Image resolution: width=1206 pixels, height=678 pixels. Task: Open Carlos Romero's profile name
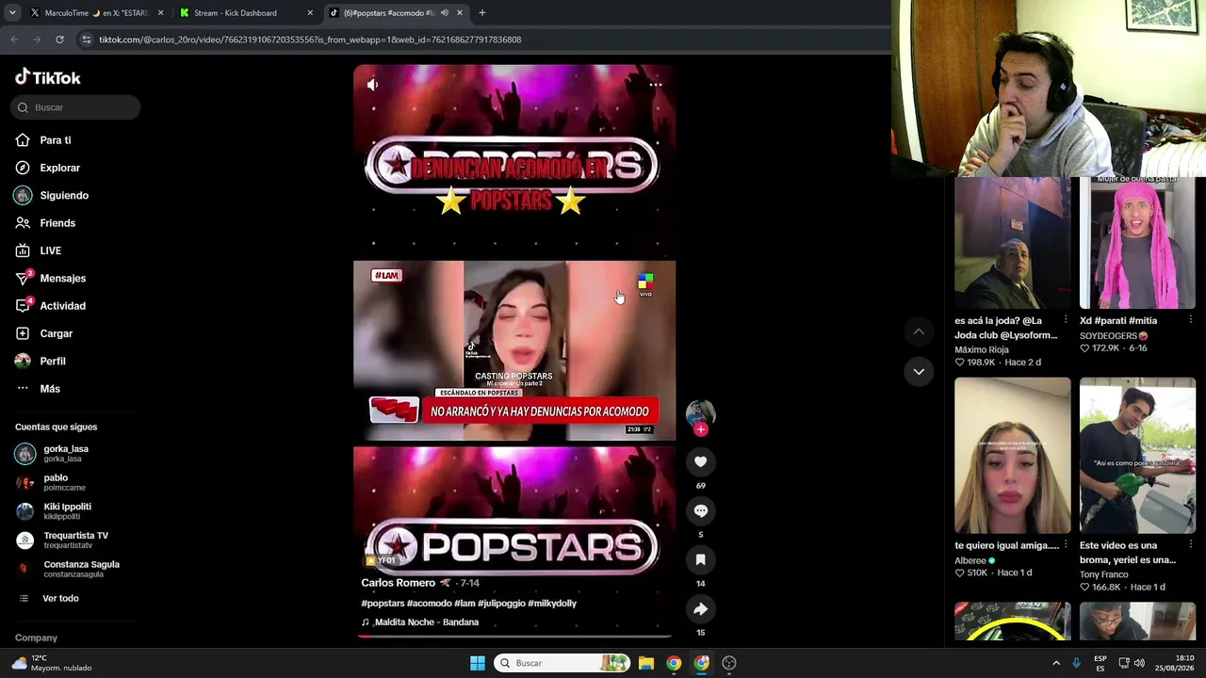pos(399,583)
